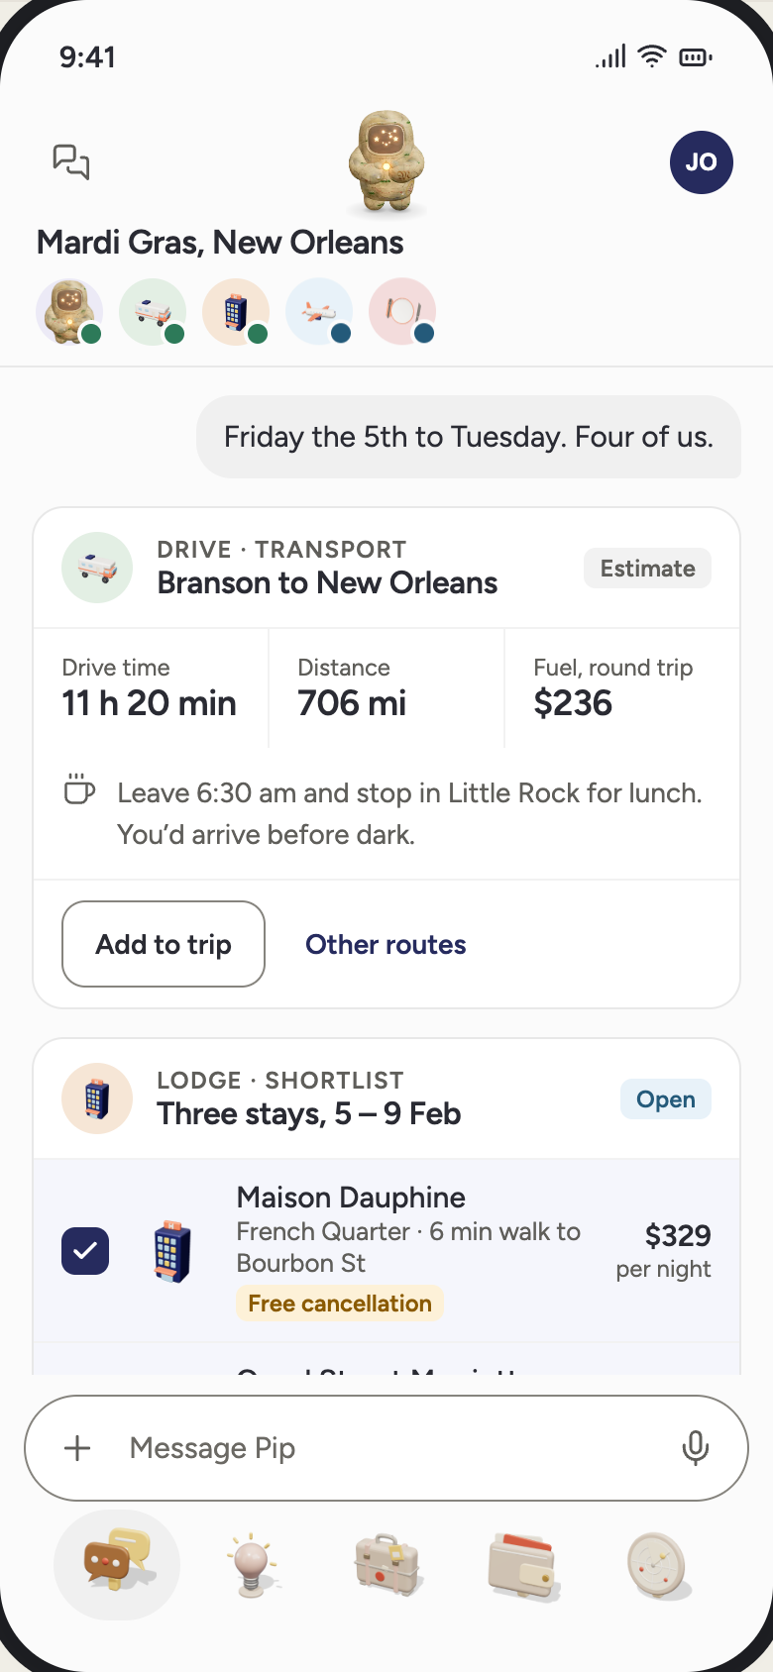Switch to the wallet budget tab
773x1672 pixels.
click(x=523, y=1565)
